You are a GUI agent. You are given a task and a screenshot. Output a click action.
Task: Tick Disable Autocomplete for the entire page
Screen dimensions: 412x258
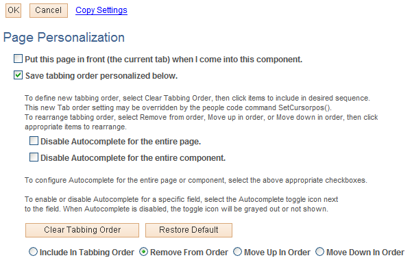(x=34, y=141)
